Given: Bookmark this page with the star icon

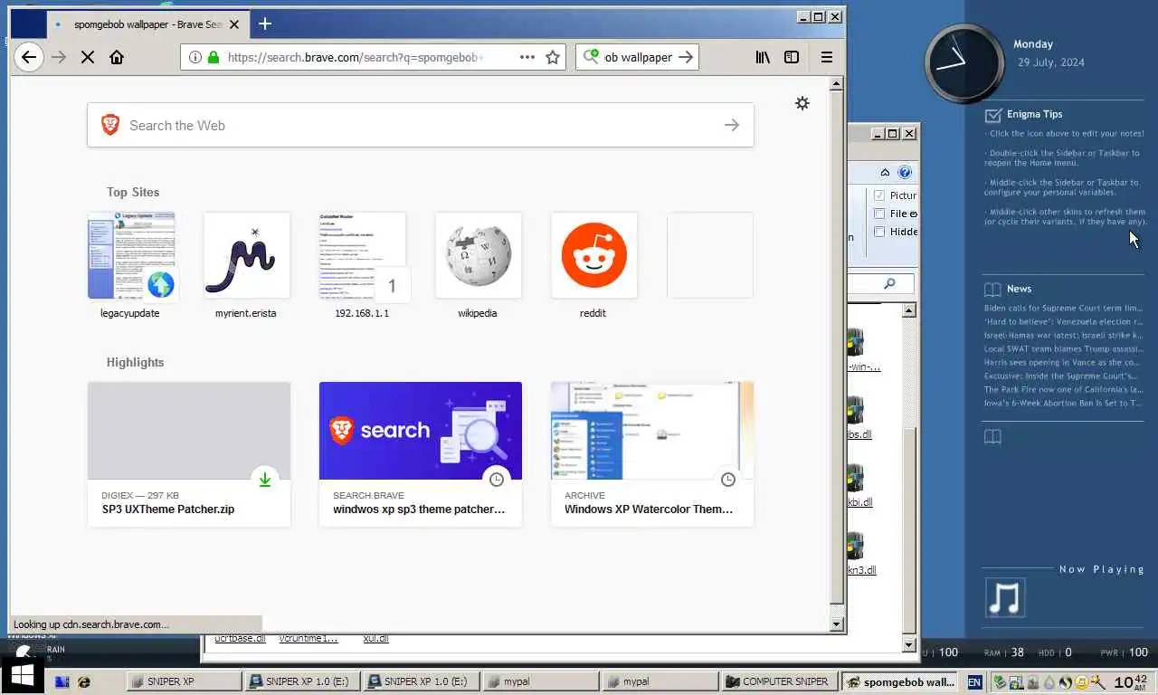Looking at the screenshot, I should coord(553,57).
